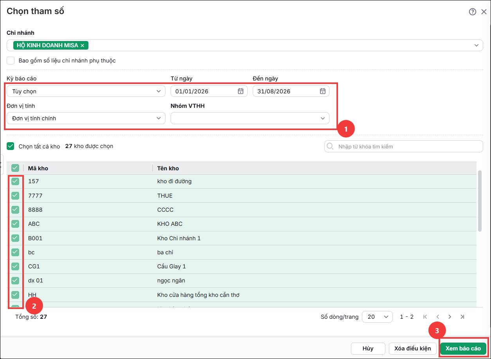Image resolution: width=491 pixels, height=359 pixels.
Task: Click the Hủy button
Action: [x=368, y=348]
